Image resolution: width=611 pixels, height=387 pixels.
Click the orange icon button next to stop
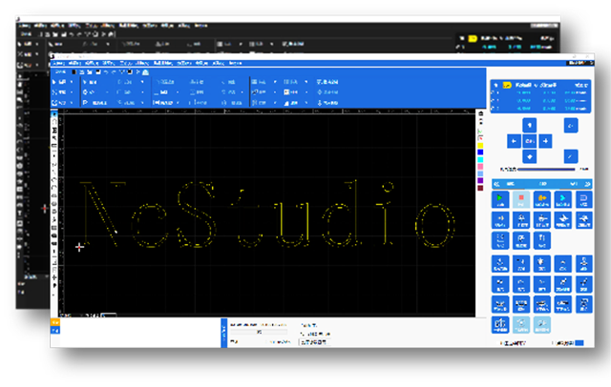click(541, 199)
